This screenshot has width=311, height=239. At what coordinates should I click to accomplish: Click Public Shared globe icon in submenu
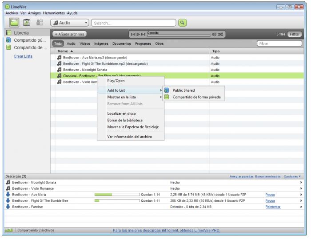[167, 90]
